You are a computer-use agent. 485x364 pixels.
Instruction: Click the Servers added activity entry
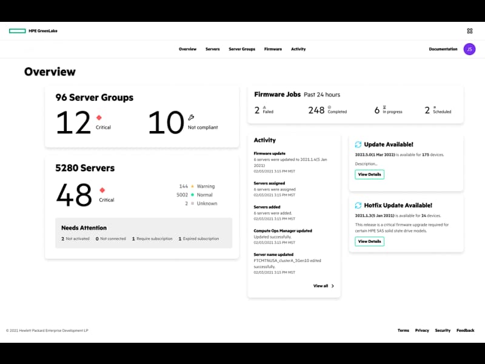275,213
